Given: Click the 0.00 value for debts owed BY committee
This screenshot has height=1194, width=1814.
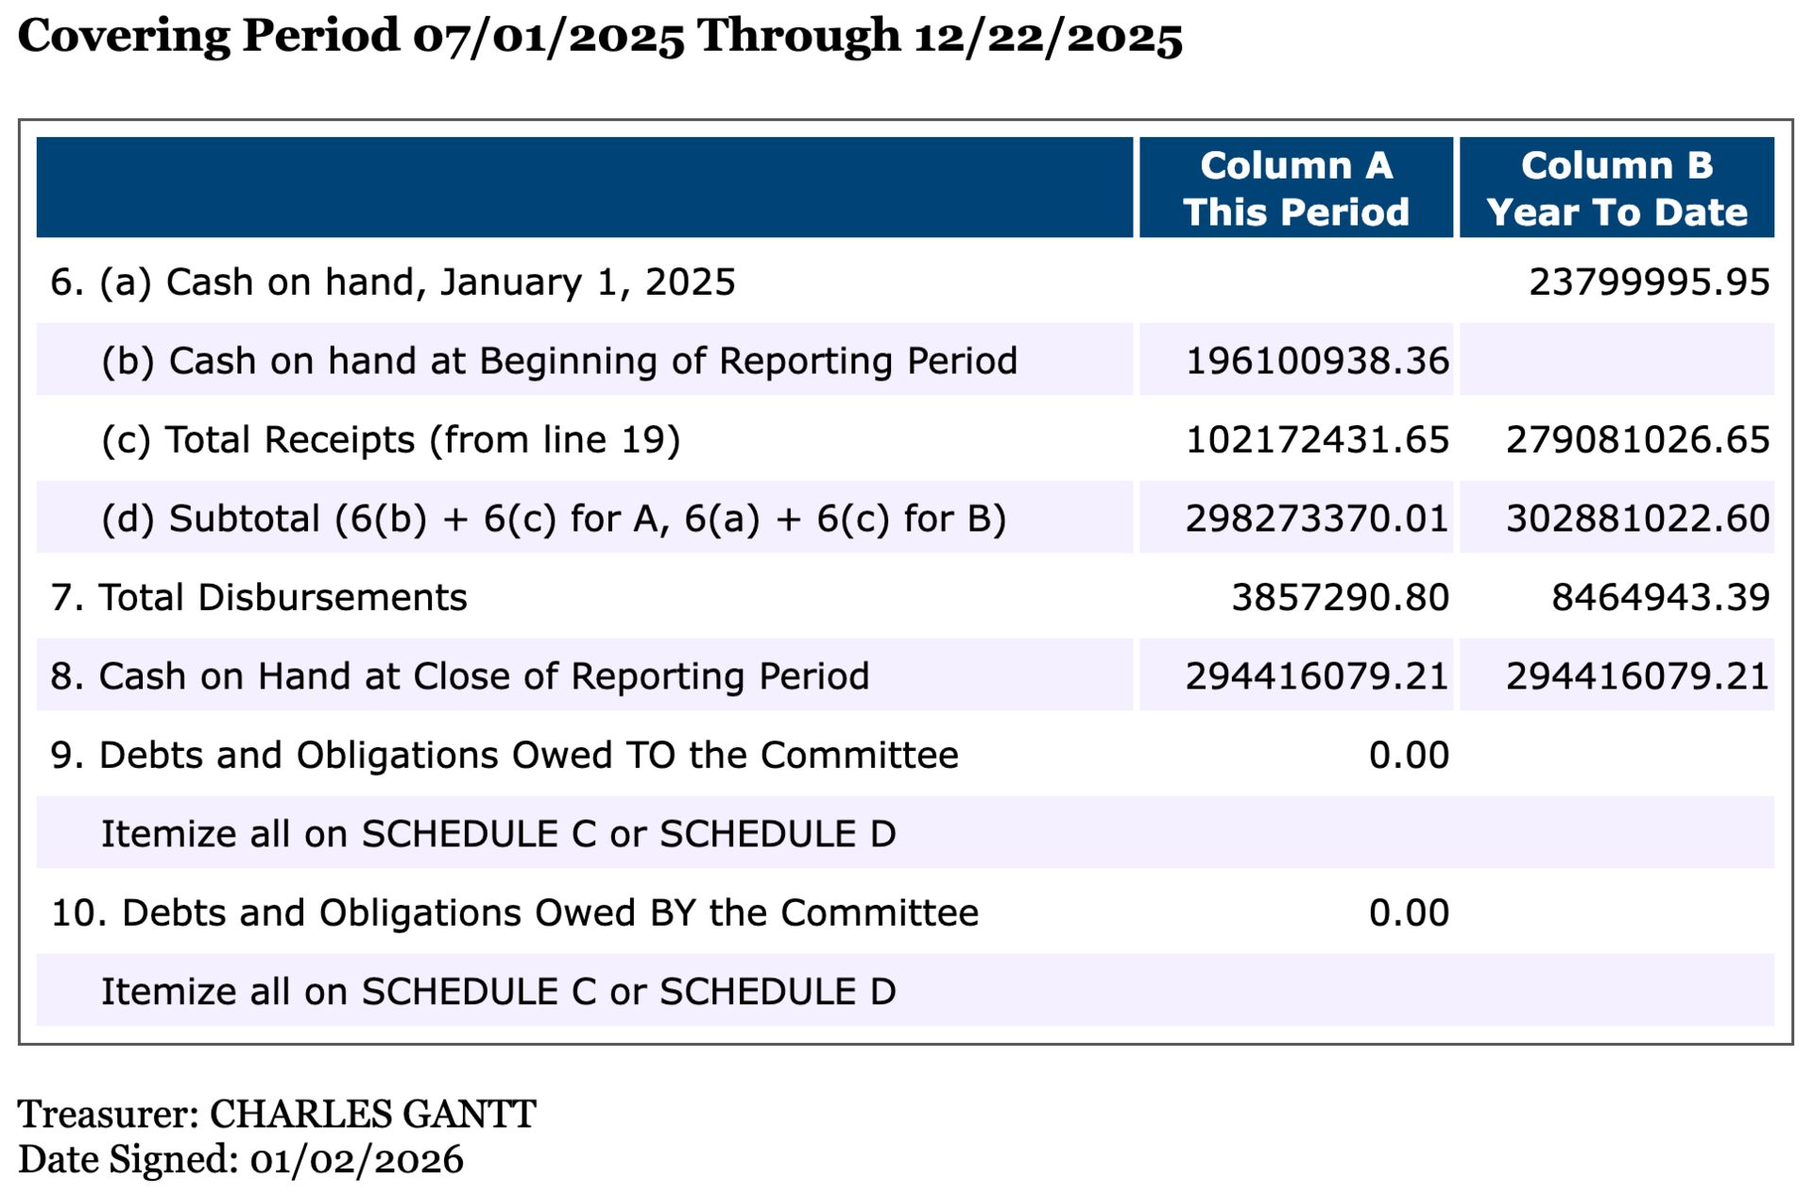Looking at the screenshot, I should click(x=1409, y=913).
